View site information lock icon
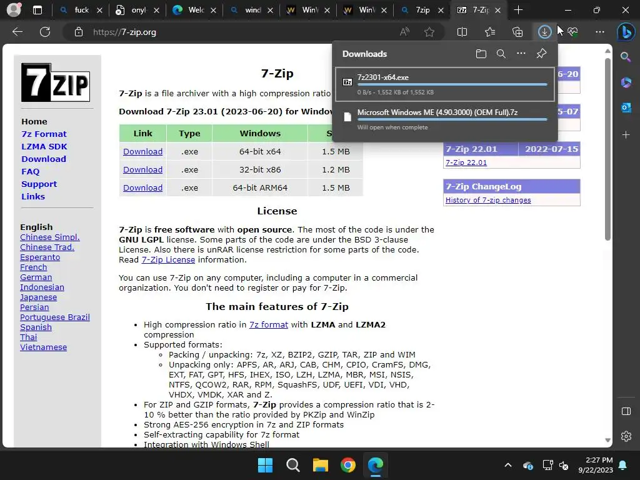The height and width of the screenshot is (480, 640). tap(79, 32)
